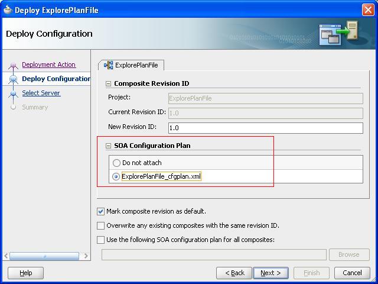Viewport: 378px width, 284px height.
Task: Open the Deployment Action step link
Action: [x=49, y=64]
